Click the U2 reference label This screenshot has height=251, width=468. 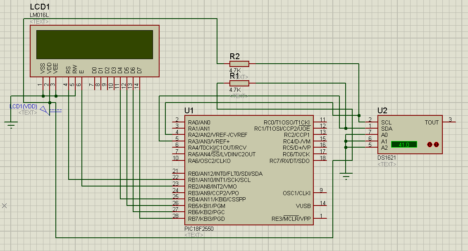(382, 110)
